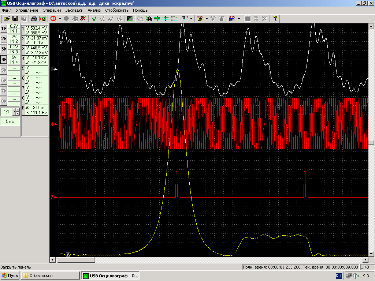The width and height of the screenshot is (375, 281).
Task: Click the horizontal scrollbar thumb below waveform
Action: pos(76,259)
